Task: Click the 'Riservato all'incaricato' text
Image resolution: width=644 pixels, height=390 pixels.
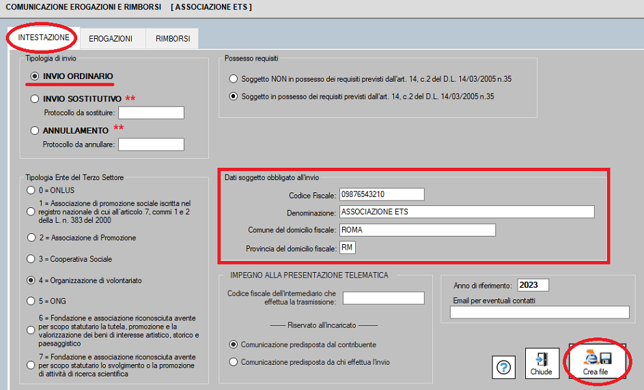Action: [324, 325]
